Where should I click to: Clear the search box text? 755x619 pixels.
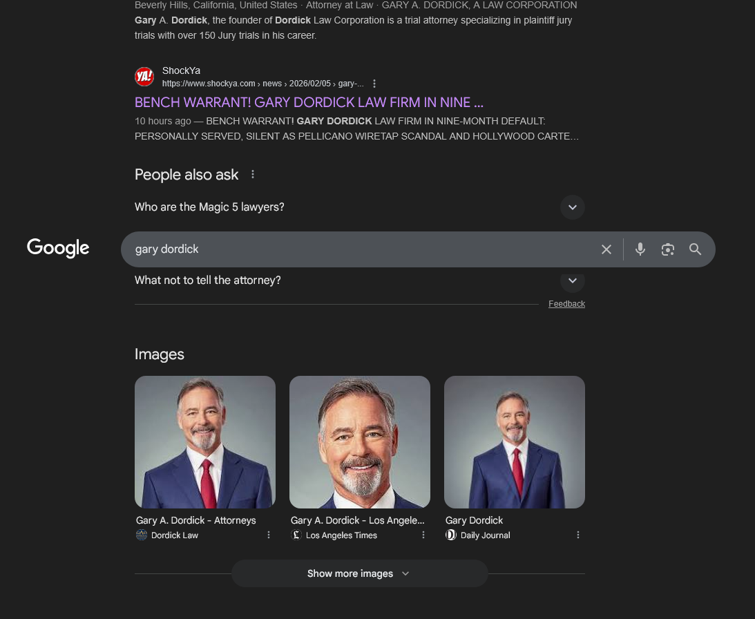(x=606, y=249)
